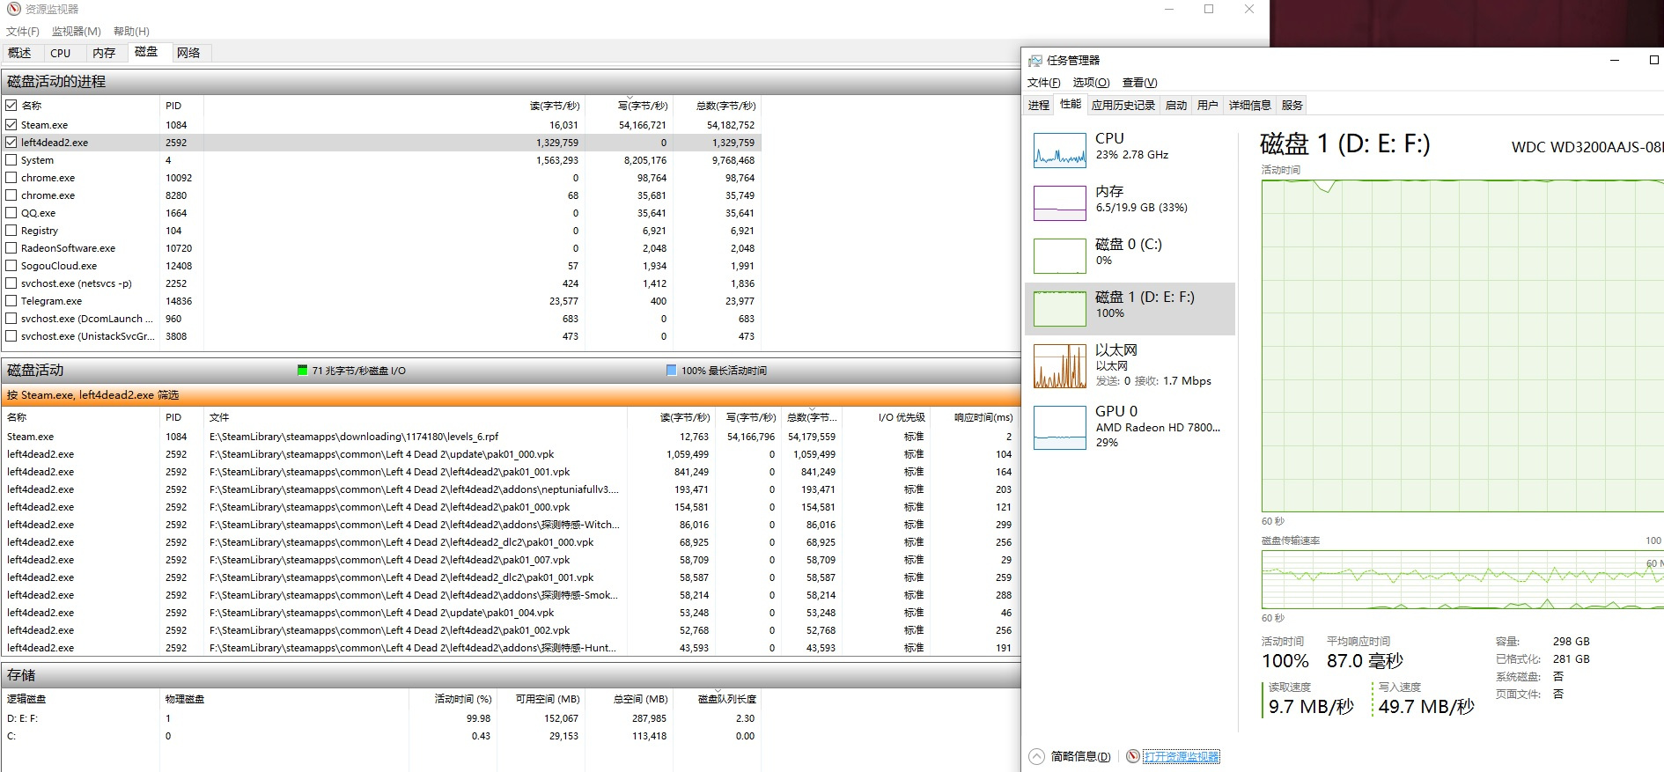
Task: Check the Registry process checkbox
Action: point(11,231)
